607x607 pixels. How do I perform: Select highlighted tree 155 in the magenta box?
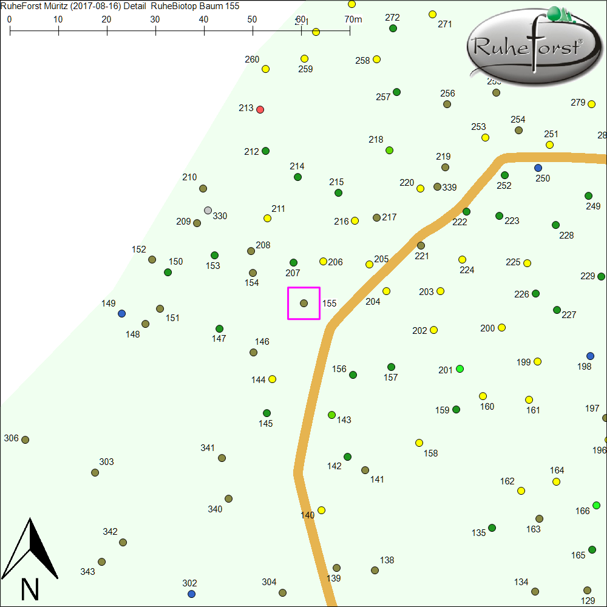[x=304, y=303]
